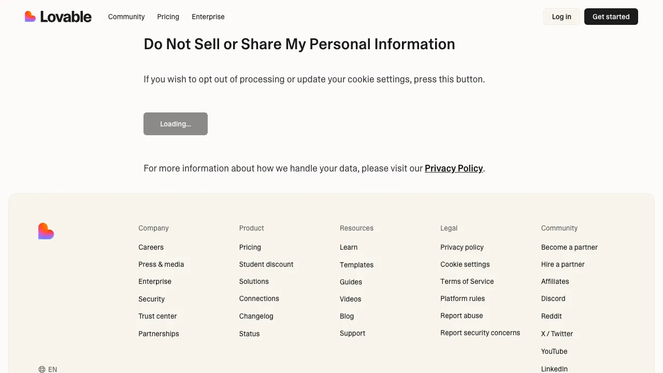View the Changelog link
The image size is (663, 373).
256,316
